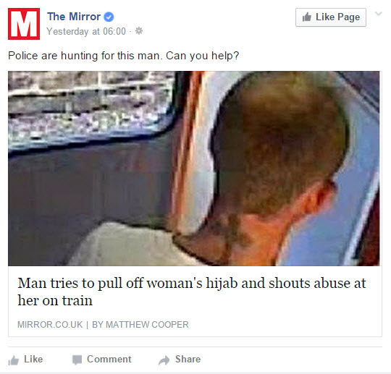Viewport: 391px width, 374px height.
Task: Click The Mirror red M logo
Action: tap(24, 24)
